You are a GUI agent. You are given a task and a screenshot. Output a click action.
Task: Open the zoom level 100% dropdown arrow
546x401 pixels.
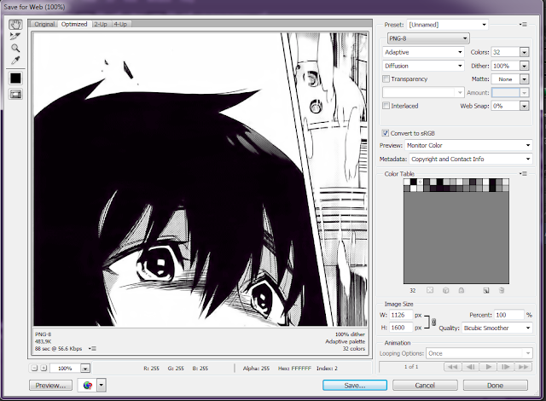[85, 368]
